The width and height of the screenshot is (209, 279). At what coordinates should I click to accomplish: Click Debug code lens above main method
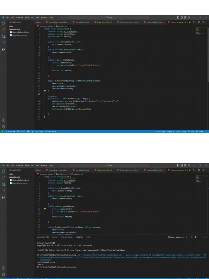(55, 96)
